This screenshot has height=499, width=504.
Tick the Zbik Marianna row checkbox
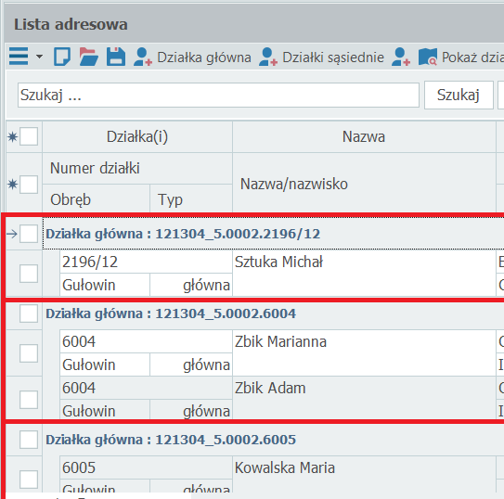29,352
